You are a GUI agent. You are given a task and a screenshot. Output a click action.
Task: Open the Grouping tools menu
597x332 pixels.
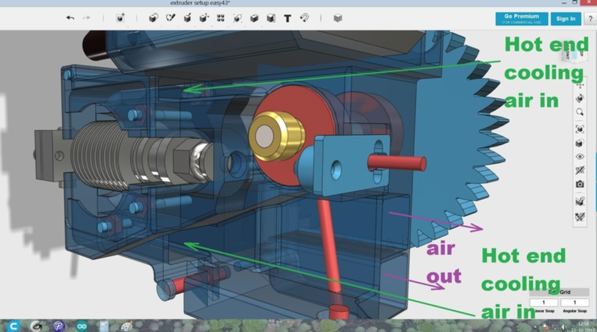click(x=237, y=18)
